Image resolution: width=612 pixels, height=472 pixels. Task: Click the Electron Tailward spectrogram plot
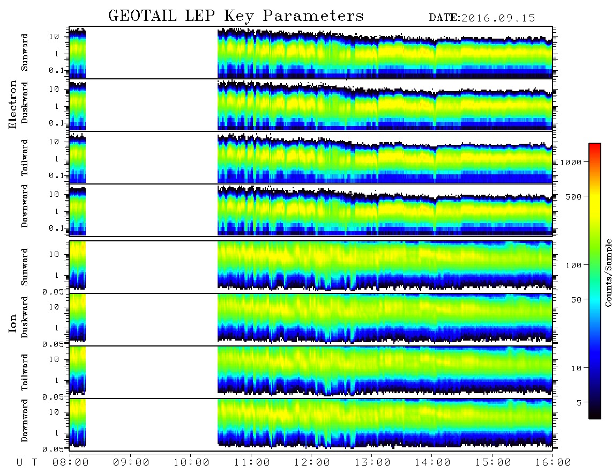click(x=311, y=158)
